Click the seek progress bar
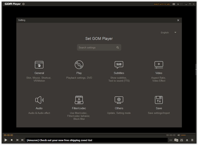 90,135
